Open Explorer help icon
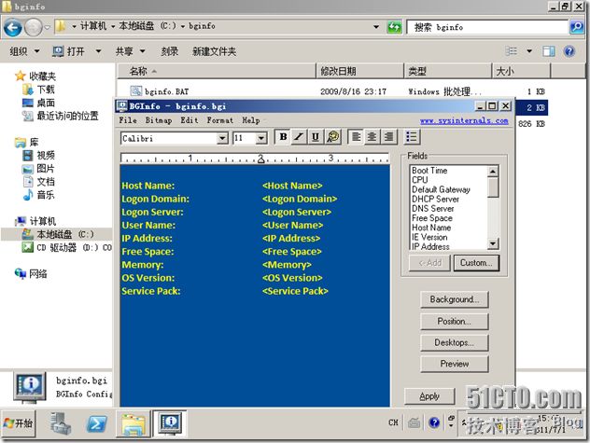 (569, 50)
